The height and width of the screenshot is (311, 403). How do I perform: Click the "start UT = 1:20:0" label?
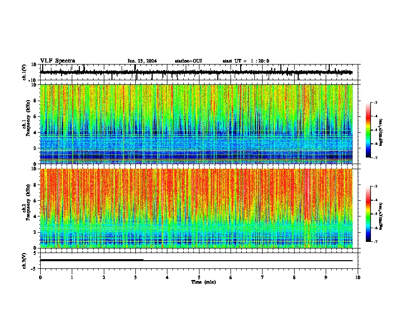246,61
